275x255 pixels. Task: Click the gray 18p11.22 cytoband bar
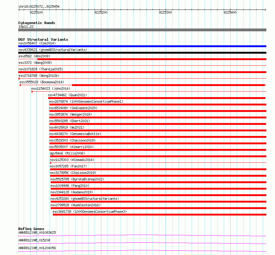[142, 30]
